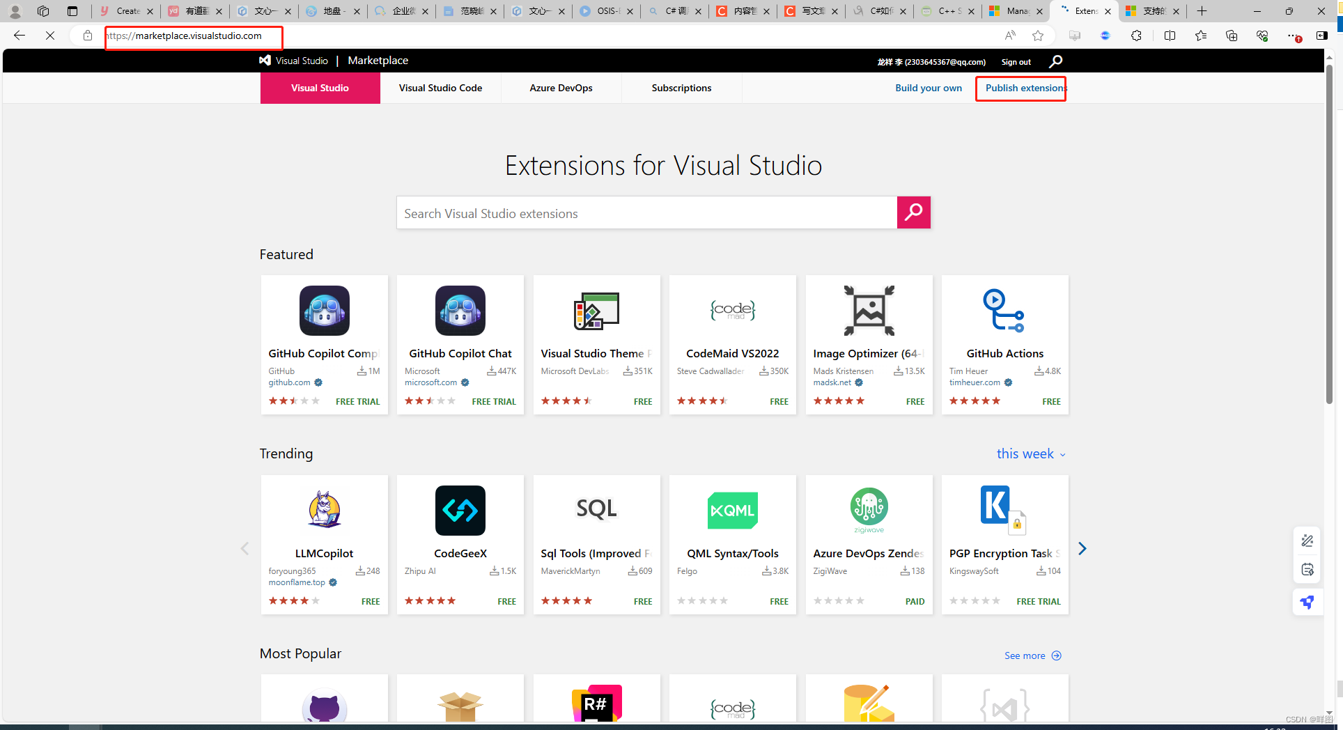The width and height of the screenshot is (1343, 730).
Task: Click the page vertical scrollbar
Action: [1330, 234]
